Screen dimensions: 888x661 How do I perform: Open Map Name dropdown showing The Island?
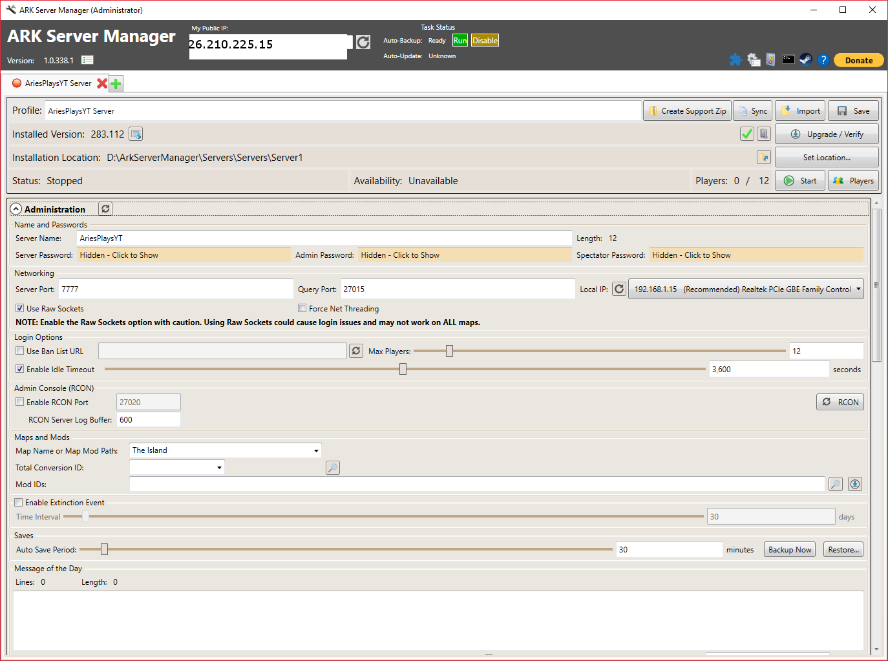tap(226, 450)
